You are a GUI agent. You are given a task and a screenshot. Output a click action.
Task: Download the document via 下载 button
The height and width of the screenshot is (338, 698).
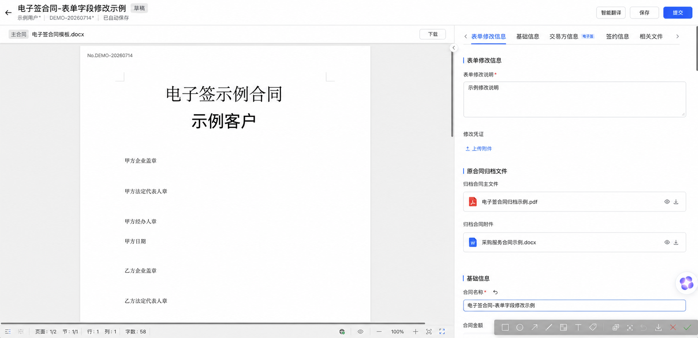tap(433, 34)
